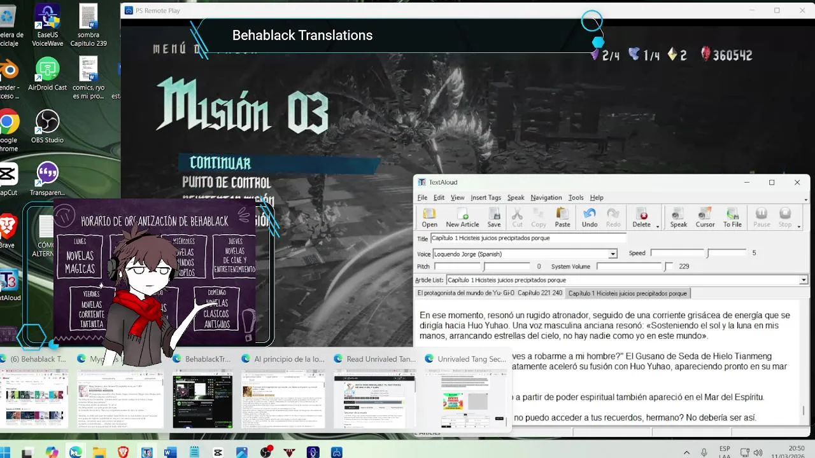Expand the TextAloud menu bar overflow arrow
This screenshot has height=458, width=815.
[805, 200]
